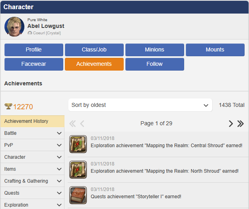Click the trophy icon beside 12270

(8, 106)
